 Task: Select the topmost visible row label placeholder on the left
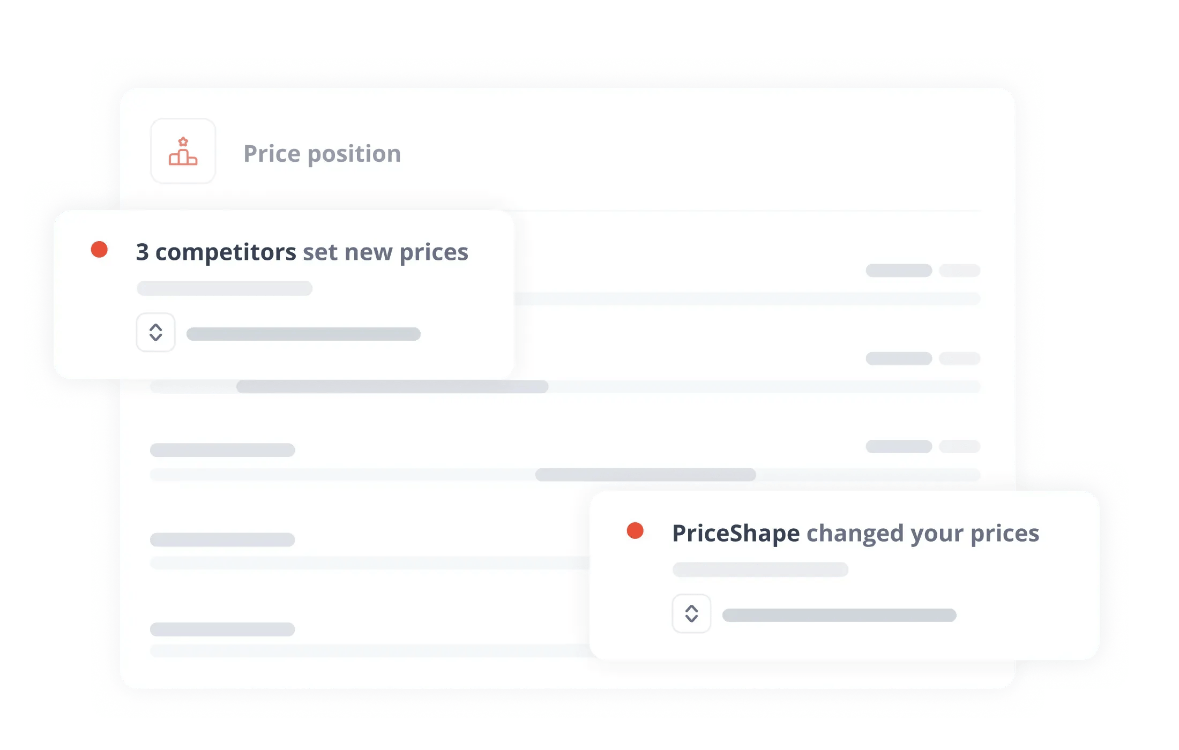(222, 450)
